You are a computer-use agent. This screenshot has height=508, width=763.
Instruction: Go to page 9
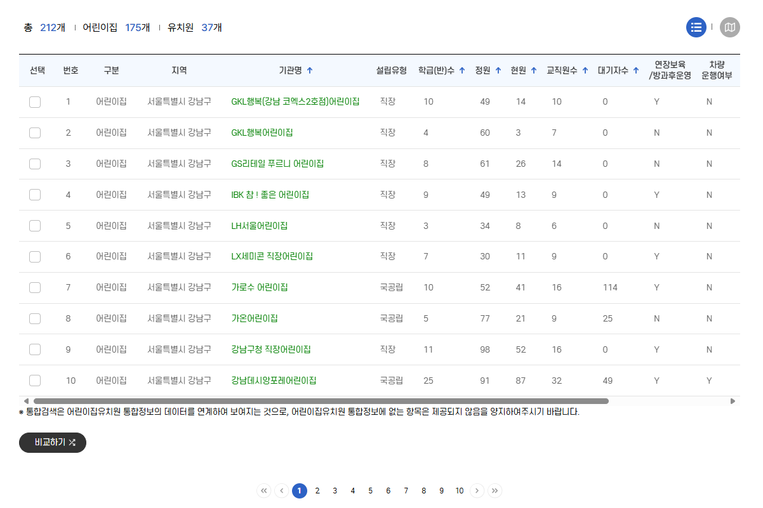click(x=442, y=490)
